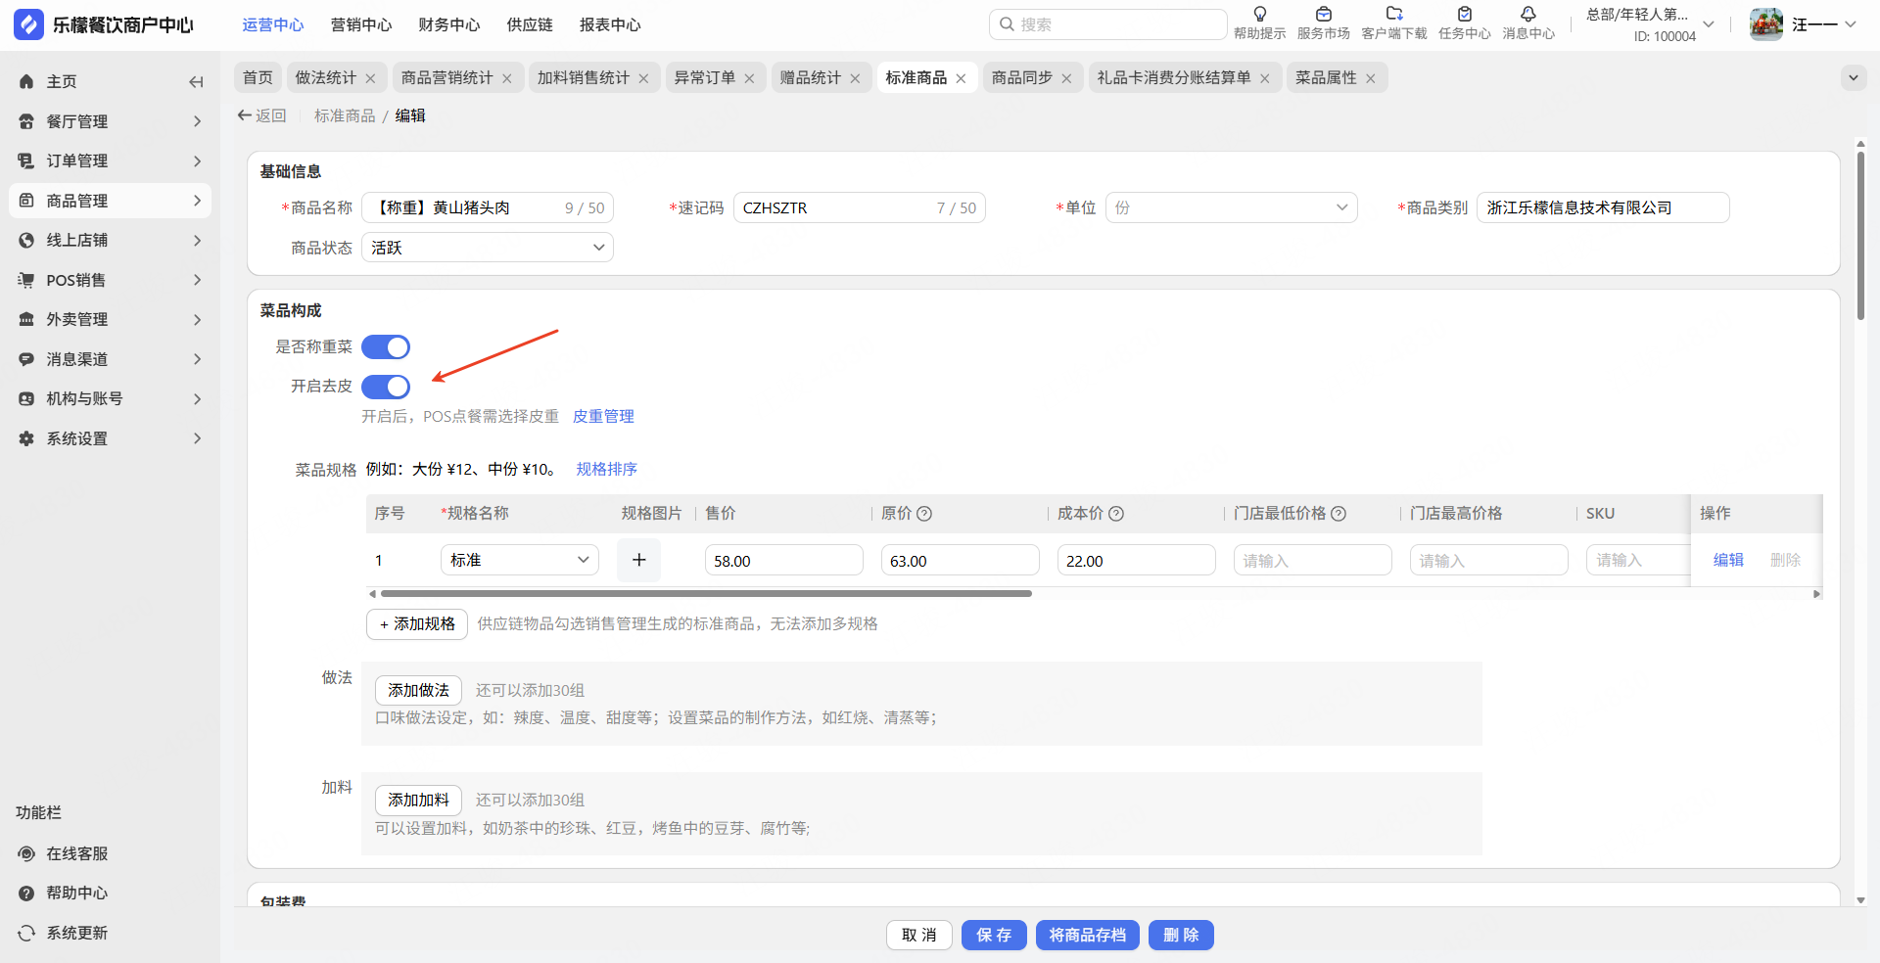Click the 原价 help question icon
The width and height of the screenshot is (1880, 963).
pyautogui.click(x=924, y=514)
